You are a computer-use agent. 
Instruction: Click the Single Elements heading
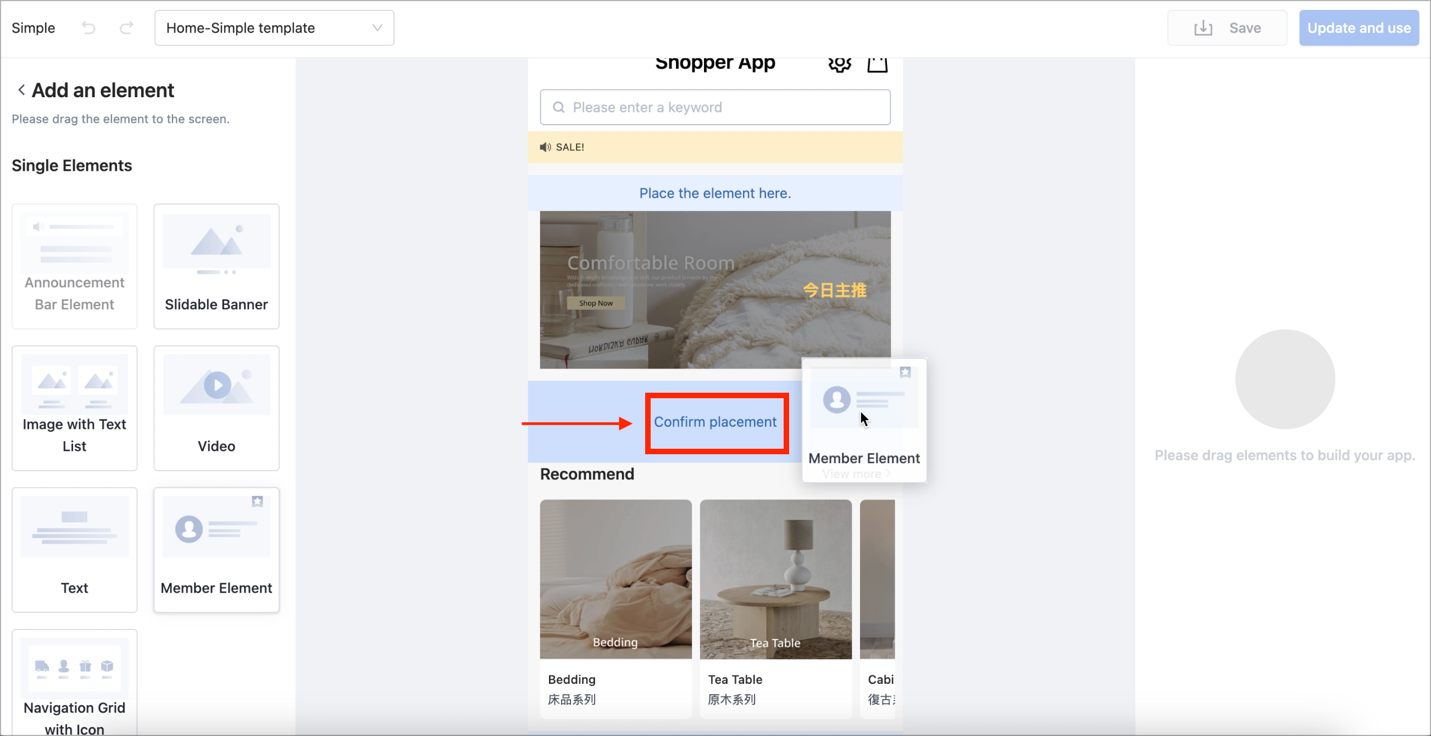[x=71, y=165]
